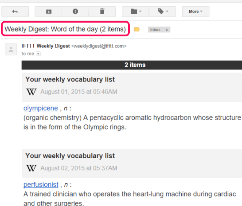242x206 pixels.
Task: Archive this email with the archive icon
Action: tap(48, 12)
